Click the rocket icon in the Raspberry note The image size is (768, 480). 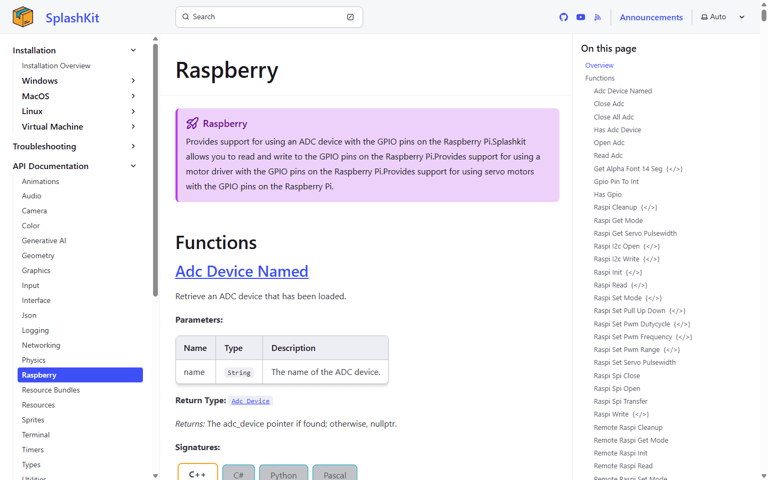pos(192,123)
